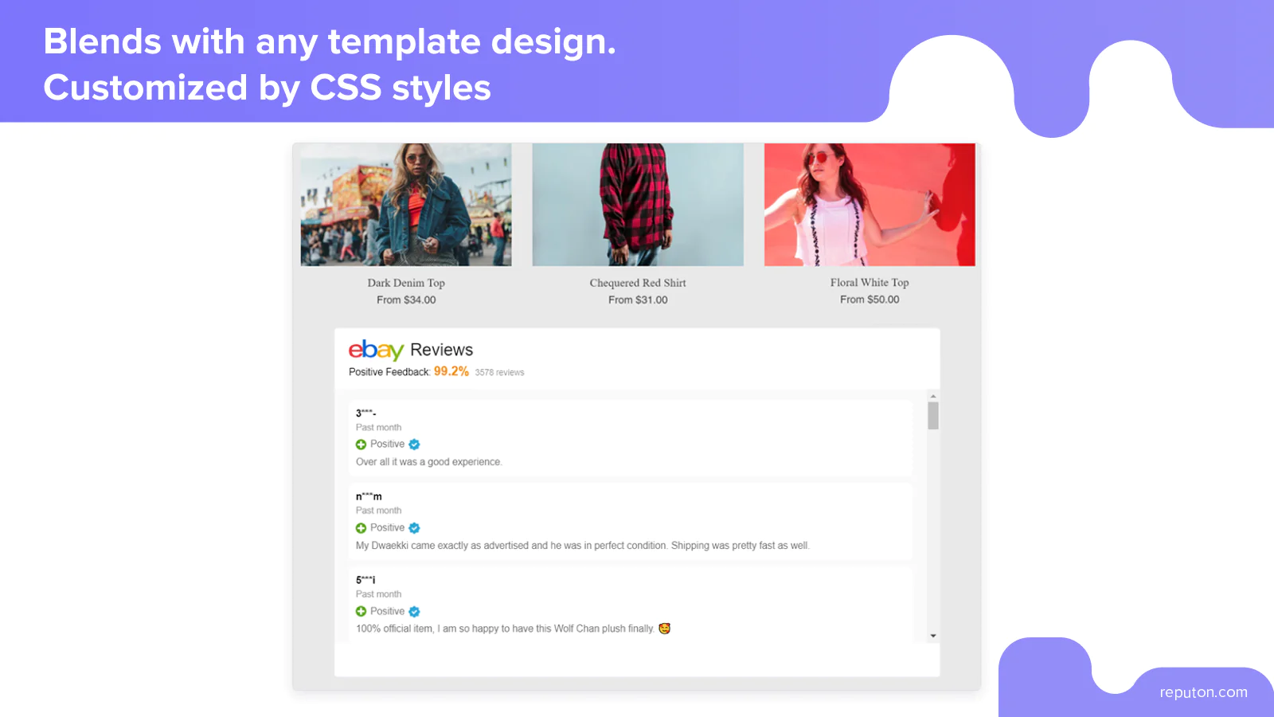Click 'Past month' under reviewer n***m

point(379,511)
